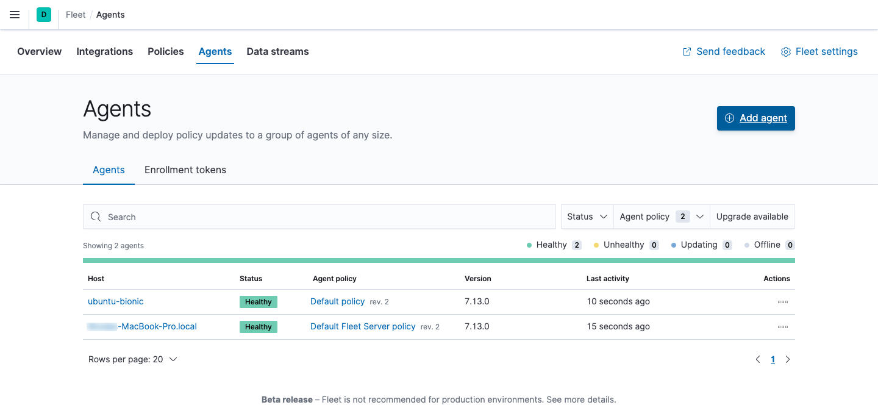Click the Add agent button

(755, 118)
